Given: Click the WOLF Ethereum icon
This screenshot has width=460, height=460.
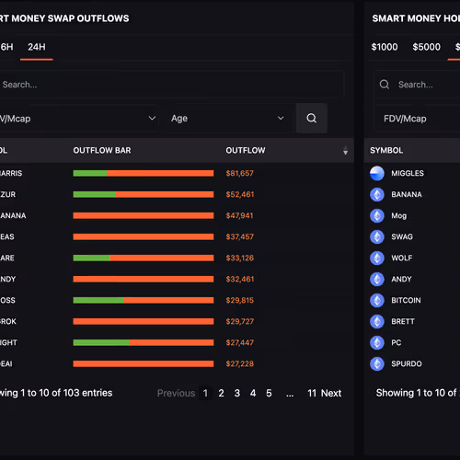Looking at the screenshot, I should click(377, 258).
